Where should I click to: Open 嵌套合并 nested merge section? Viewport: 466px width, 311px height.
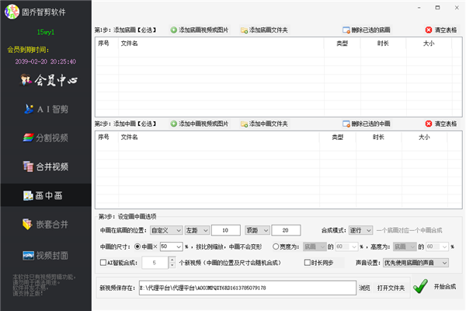(x=46, y=224)
